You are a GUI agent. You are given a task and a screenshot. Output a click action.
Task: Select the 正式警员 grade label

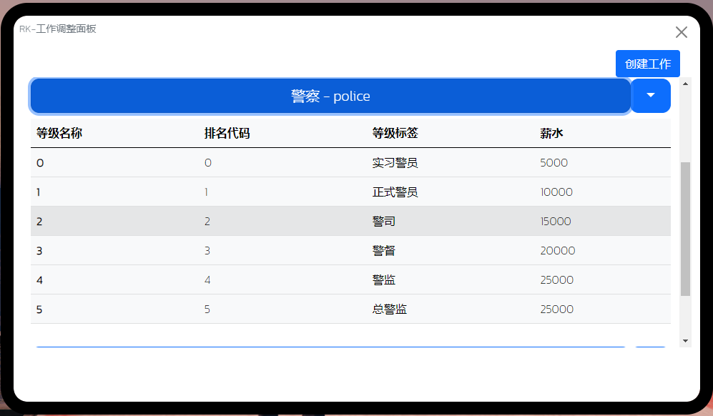[x=395, y=192]
